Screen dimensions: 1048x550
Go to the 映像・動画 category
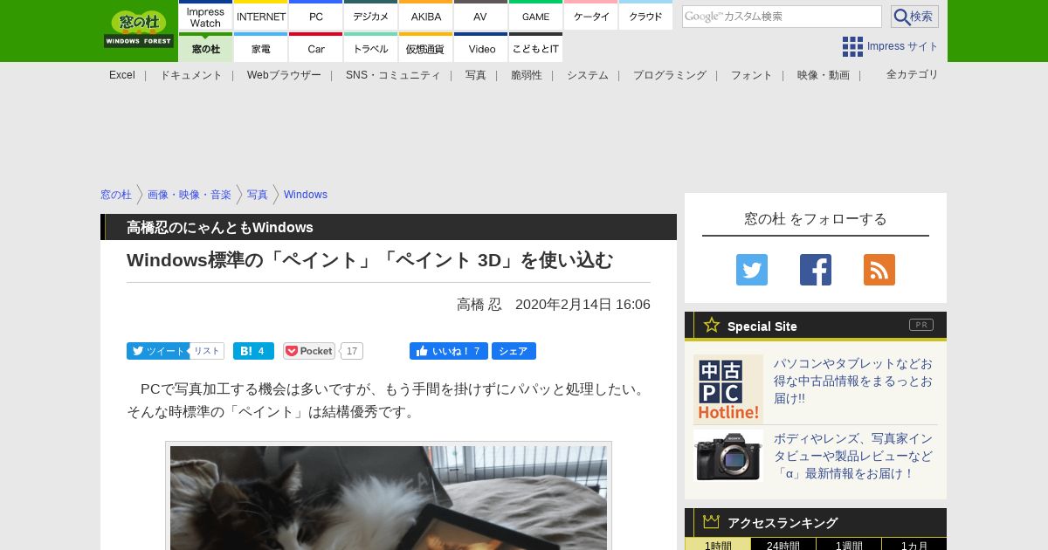824,75
